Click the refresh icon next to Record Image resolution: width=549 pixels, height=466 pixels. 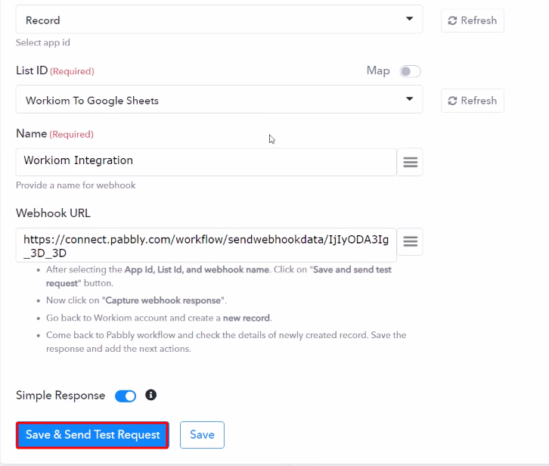452,20
